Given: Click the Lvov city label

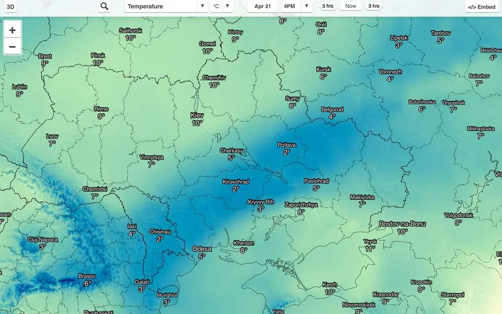Looking at the screenshot, I should coord(52,137).
